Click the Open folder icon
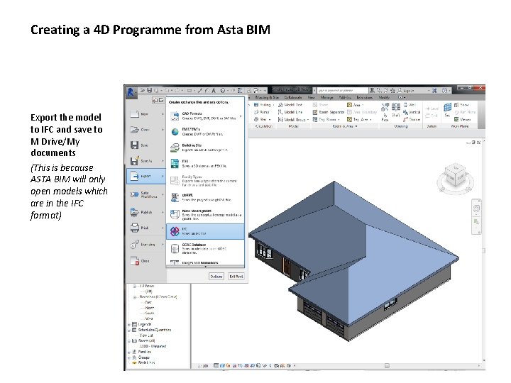 point(135,130)
